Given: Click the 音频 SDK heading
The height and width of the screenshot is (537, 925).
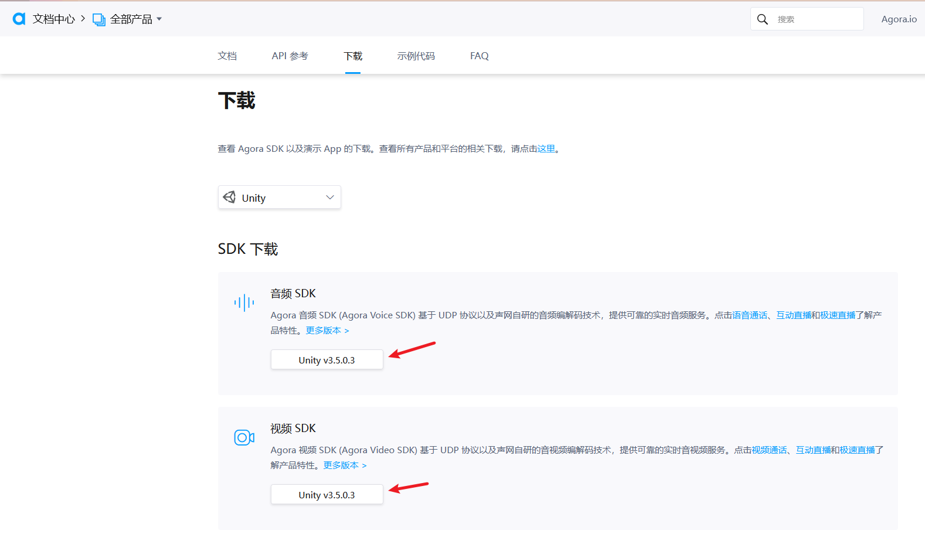Looking at the screenshot, I should [x=293, y=294].
